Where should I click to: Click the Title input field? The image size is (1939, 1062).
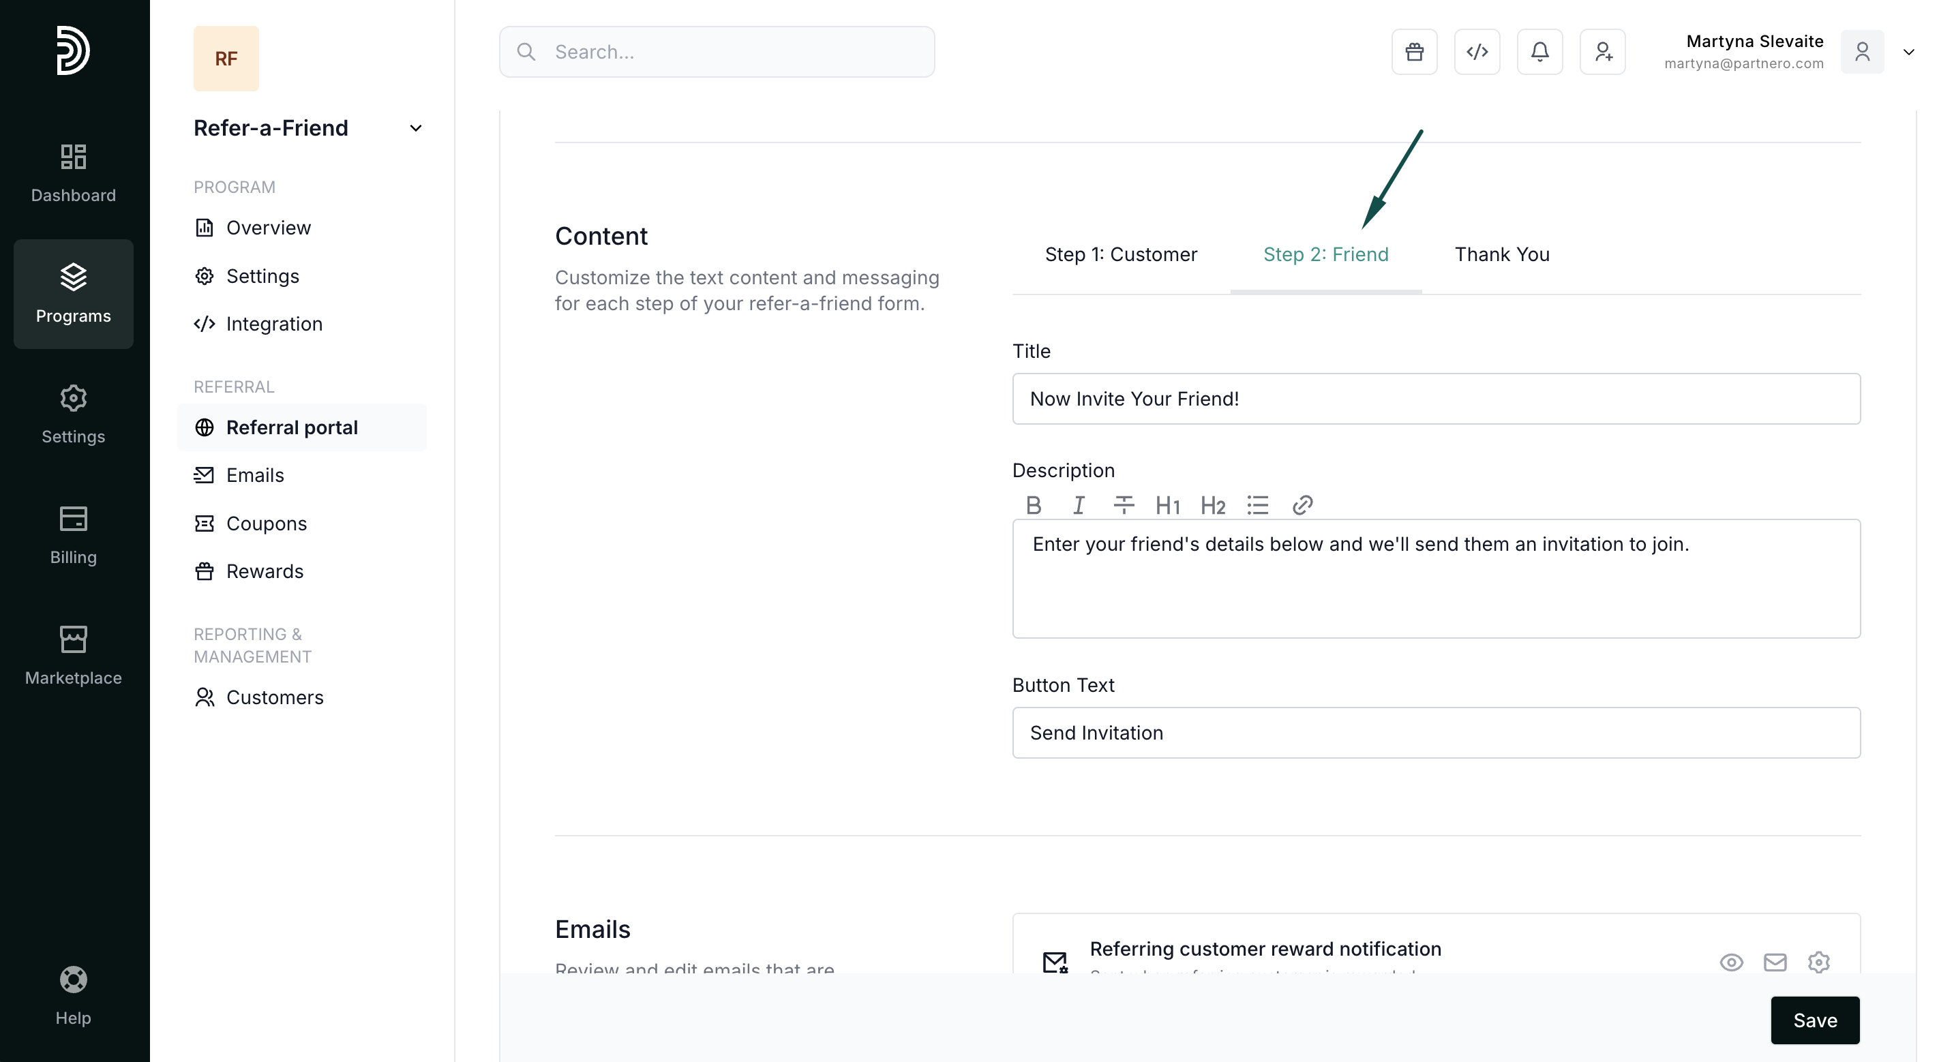(1435, 399)
